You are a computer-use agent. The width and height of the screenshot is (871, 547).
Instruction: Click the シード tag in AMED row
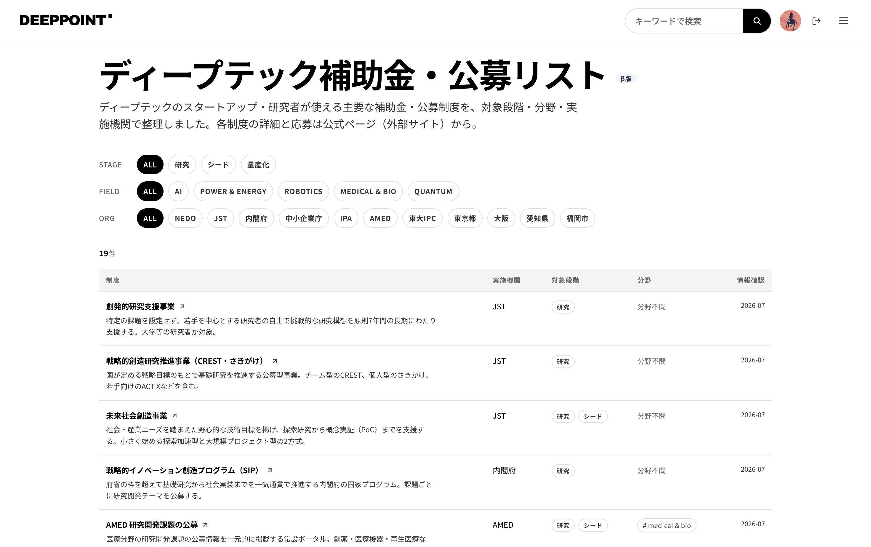tap(593, 526)
